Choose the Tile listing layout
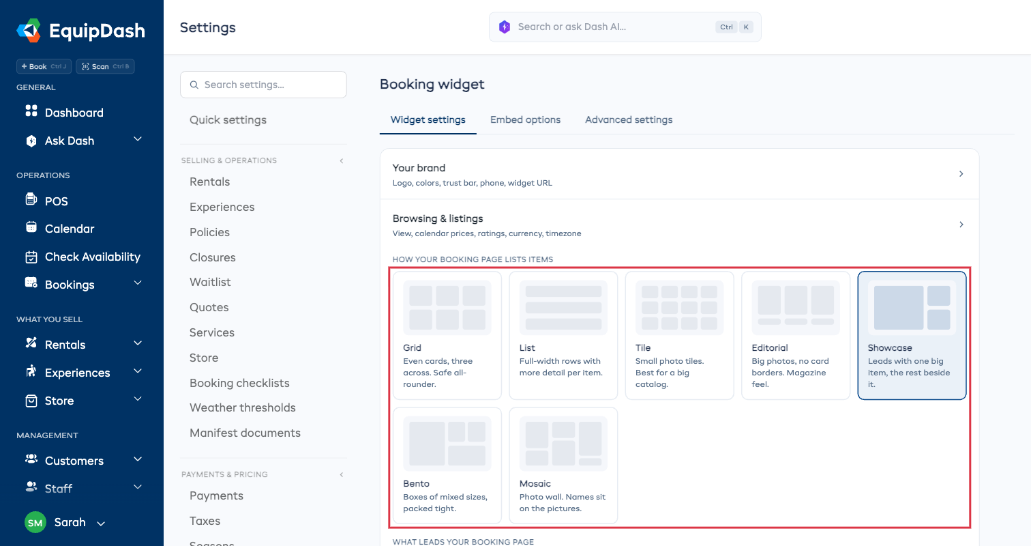This screenshot has height=546, width=1031. point(679,335)
